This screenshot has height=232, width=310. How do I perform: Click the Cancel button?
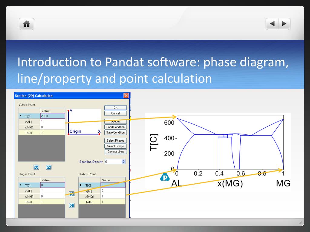click(115, 113)
